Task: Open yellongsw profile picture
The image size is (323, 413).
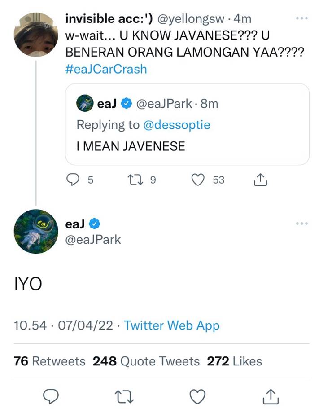Action: [x=36, y=35]
